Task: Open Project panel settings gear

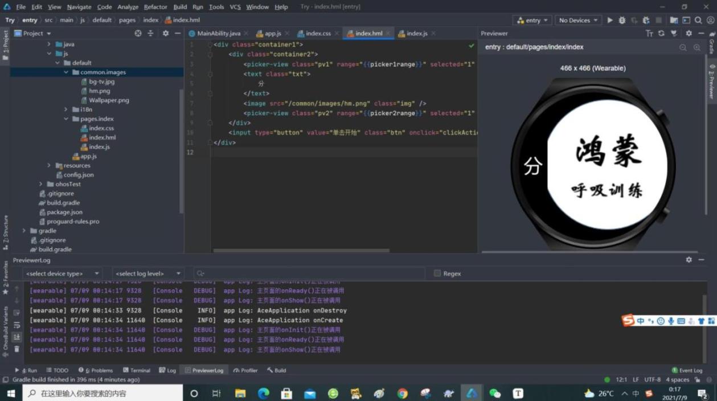Action: [166, 34]
